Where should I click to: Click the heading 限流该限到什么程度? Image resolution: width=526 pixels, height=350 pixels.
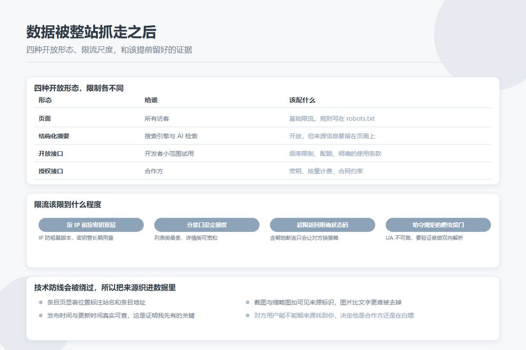pos(68,204)
